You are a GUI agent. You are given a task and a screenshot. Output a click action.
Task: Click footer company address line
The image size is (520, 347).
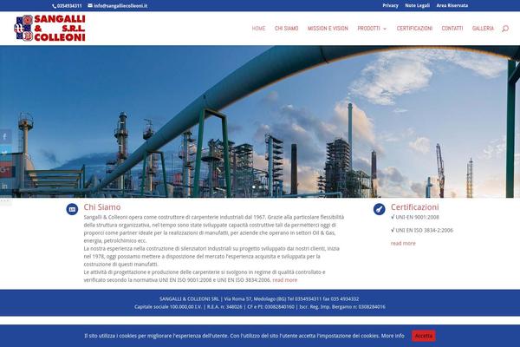pos(259,298)
